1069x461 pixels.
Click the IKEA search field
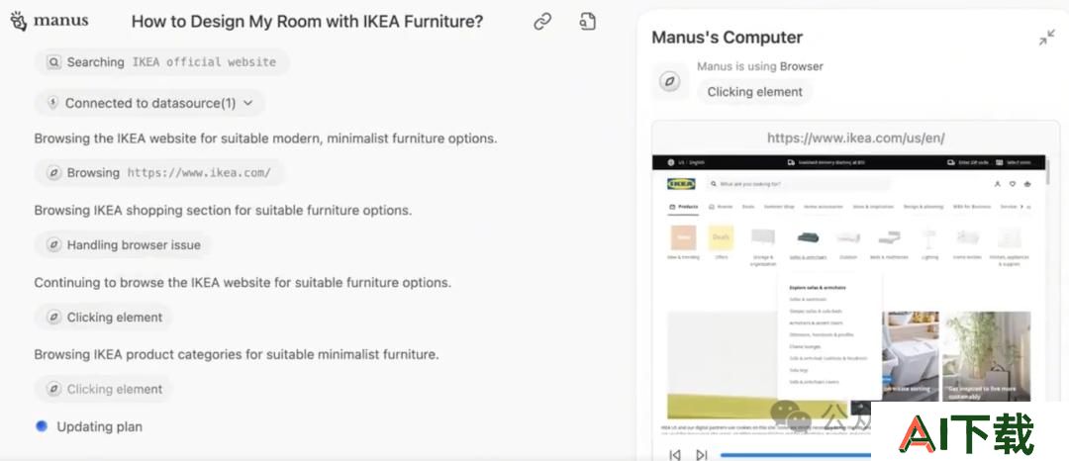799,184
